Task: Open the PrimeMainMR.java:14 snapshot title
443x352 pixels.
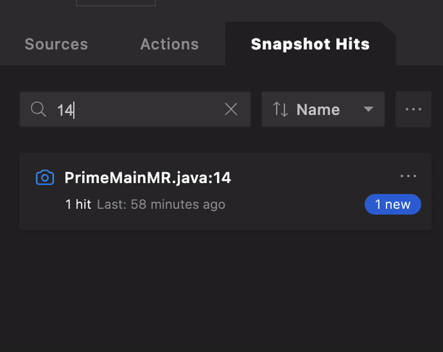Action: coord(148,178)
